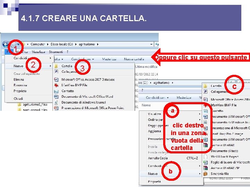Click the PowerPoint presentation icon in top submenu

tap(56, 108)
